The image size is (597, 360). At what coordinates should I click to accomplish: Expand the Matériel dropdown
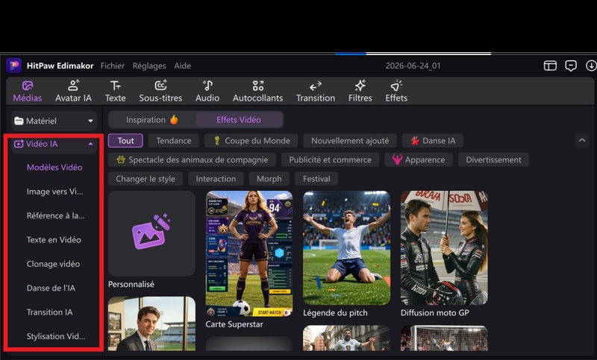point(54,121)
